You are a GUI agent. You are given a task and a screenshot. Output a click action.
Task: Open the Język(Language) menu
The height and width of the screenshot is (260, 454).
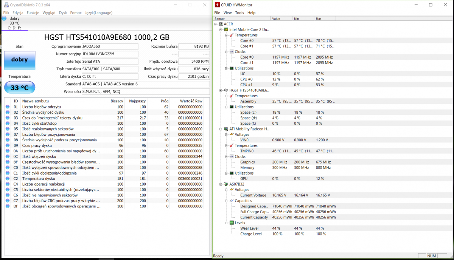(x=98, y=12)
